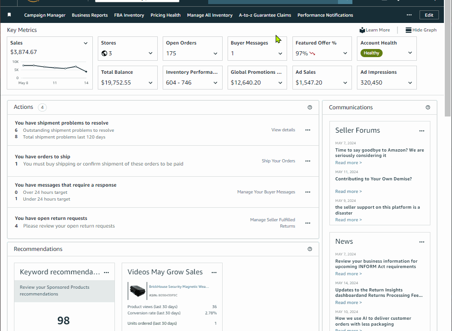The image size is (452, 331).
Task: Open Business Reports in the nav bar
Action: [90, 15]
